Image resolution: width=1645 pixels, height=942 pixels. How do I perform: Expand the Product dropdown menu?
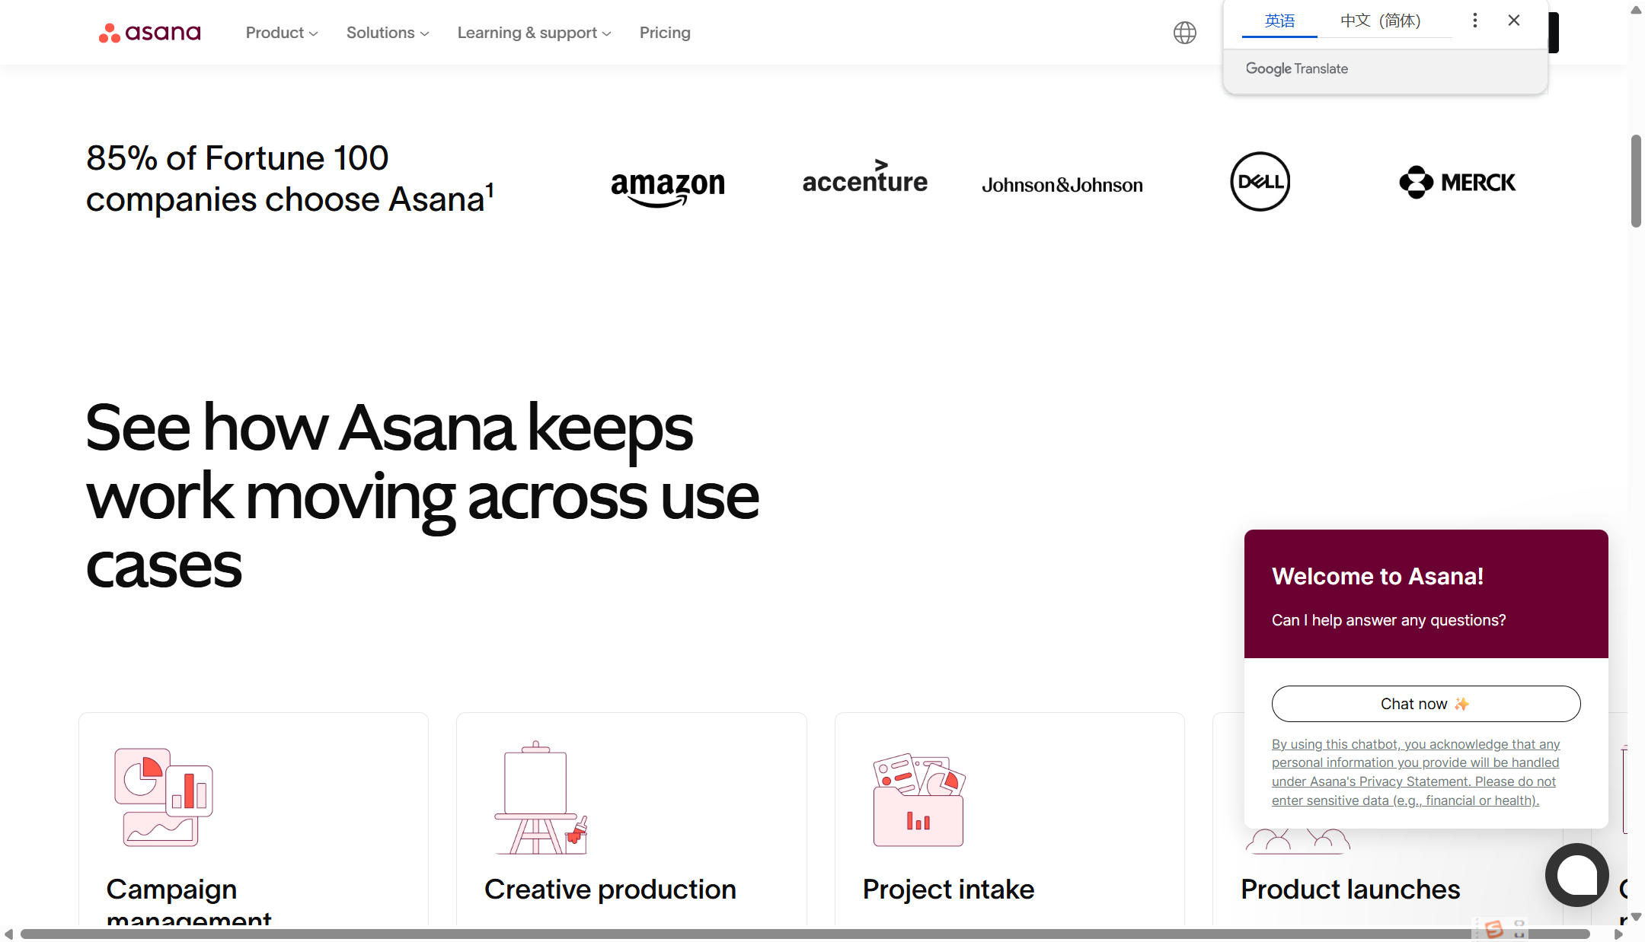[x=282, y=33]
